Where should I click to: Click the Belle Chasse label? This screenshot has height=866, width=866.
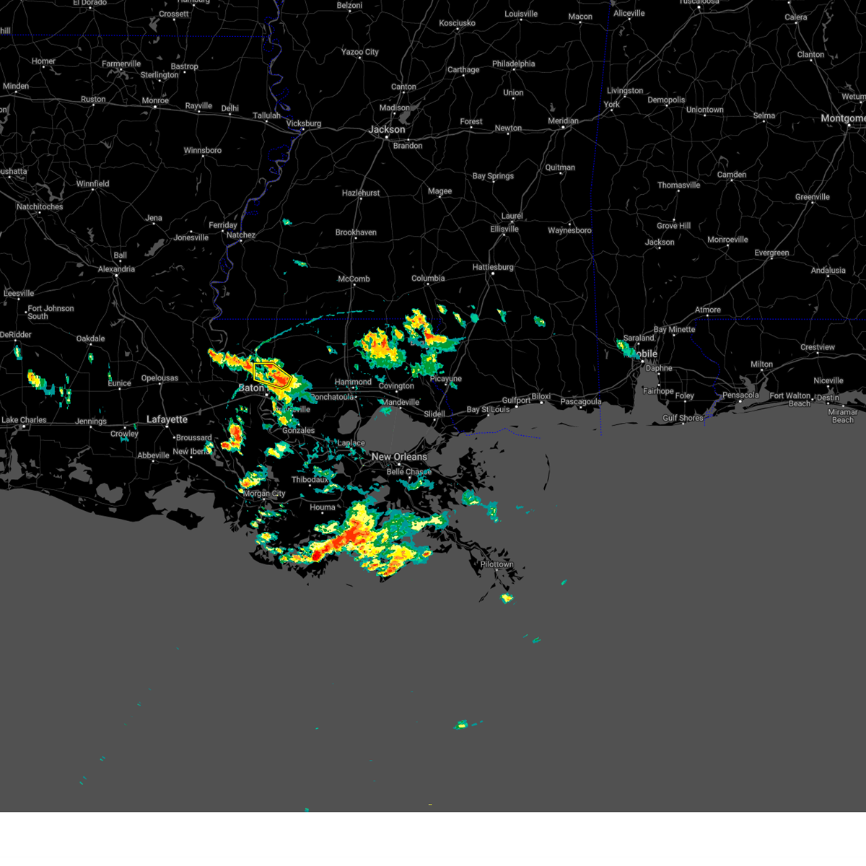coord(409,472)
